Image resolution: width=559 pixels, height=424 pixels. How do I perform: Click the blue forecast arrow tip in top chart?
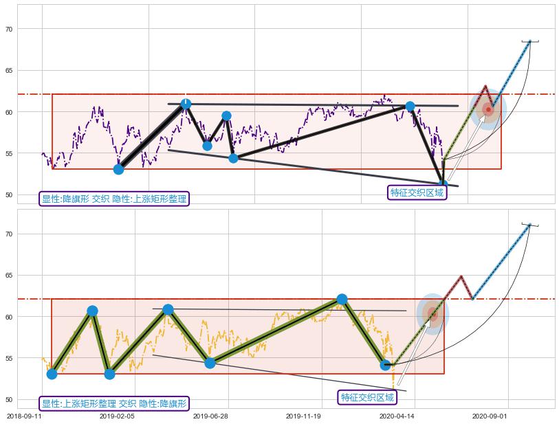[529, 42]
